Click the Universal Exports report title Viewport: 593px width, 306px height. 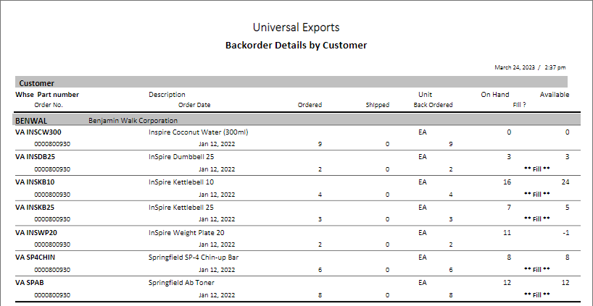(x=296, y=27)
